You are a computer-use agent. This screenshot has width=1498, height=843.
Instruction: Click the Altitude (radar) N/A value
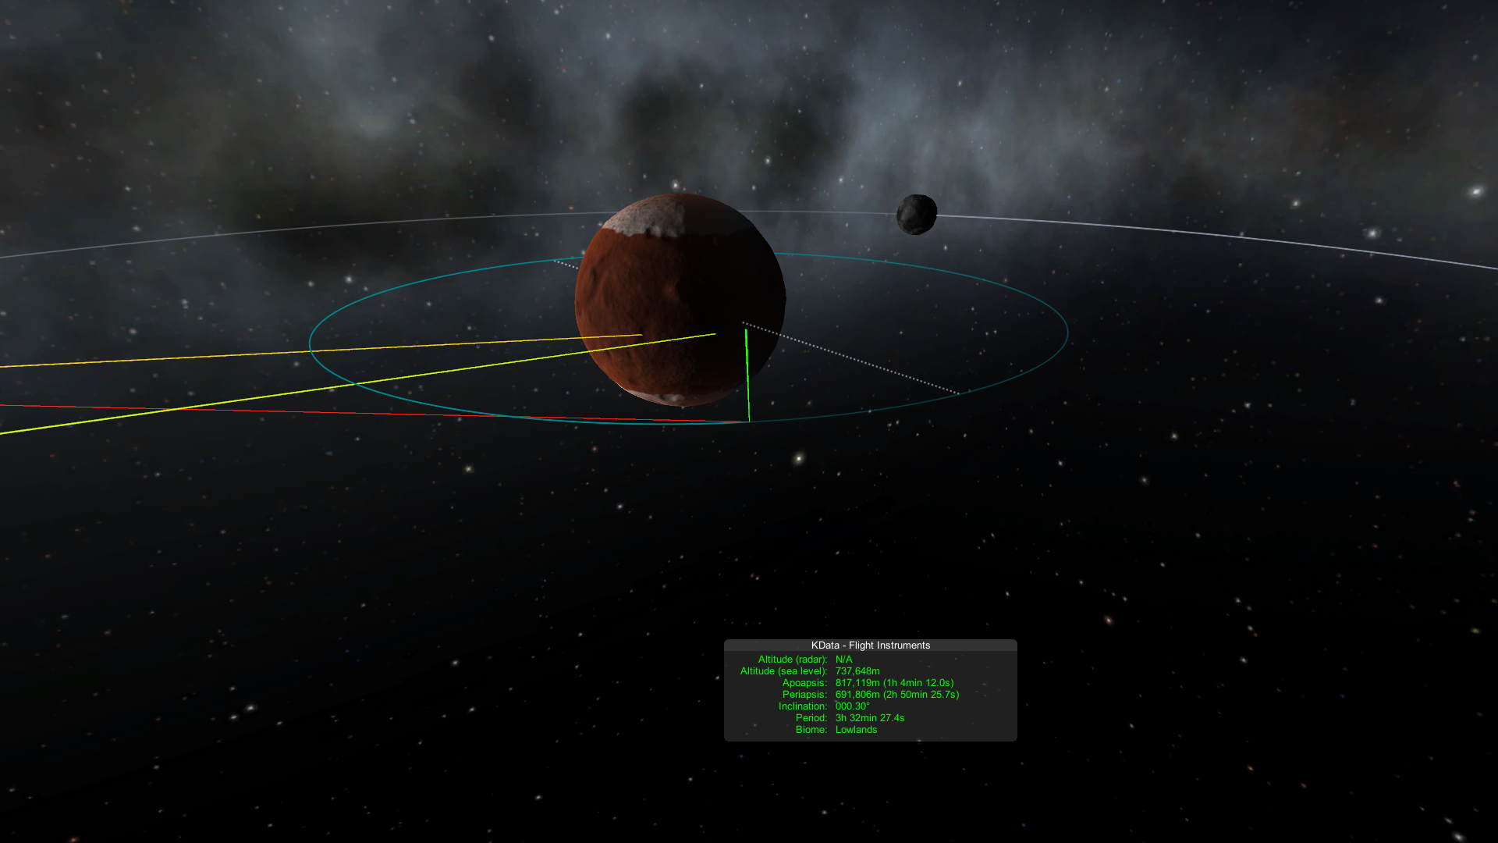coord(843,660)
